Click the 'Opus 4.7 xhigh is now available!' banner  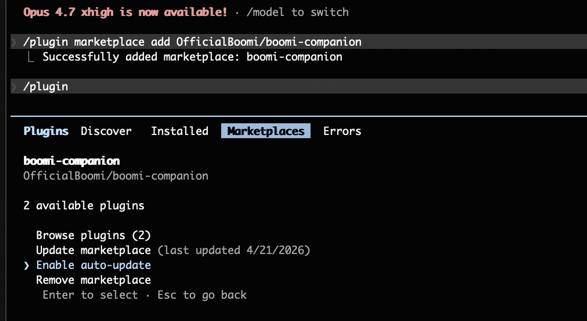125,12
